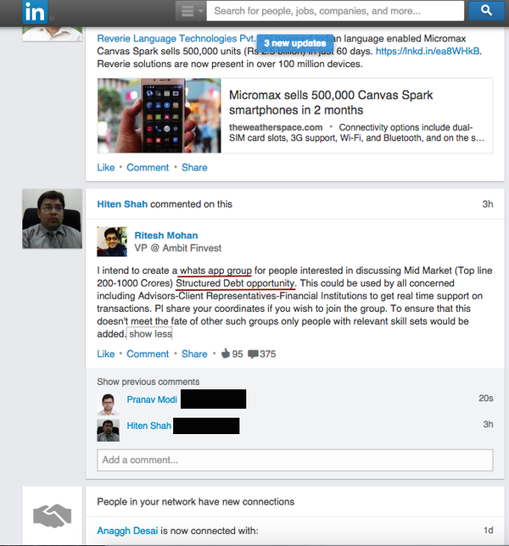Open Micromax Canvas Spark article thumbnail
The height and width of the screenshot is (546, 509).
[x=159, y=115]
